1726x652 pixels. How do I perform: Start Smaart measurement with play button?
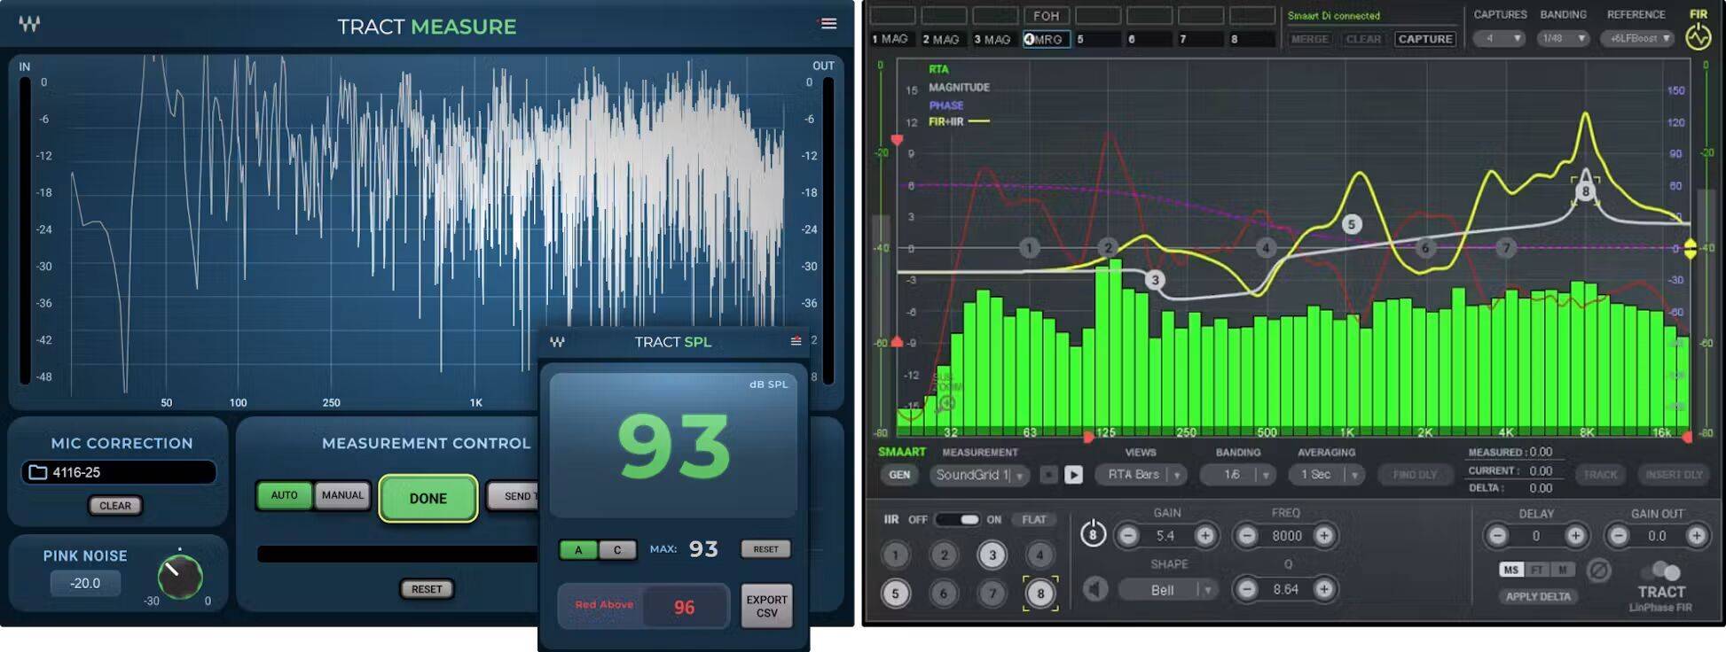coord(1073,475)
